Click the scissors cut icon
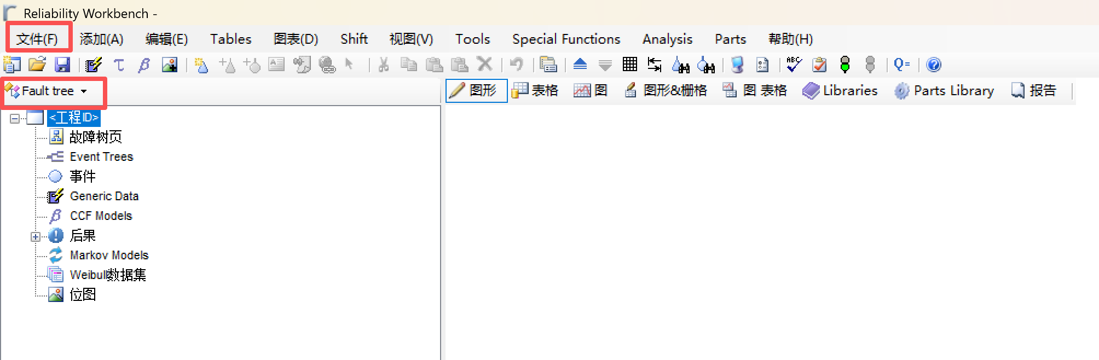Image resolution: width=1099 pixels, height=360 pixels. tap(384, 65)
